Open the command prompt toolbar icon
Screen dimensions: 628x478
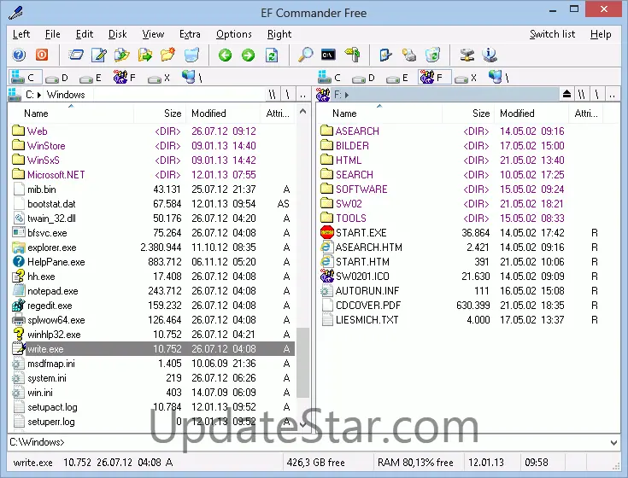click(x=328, y=55)
